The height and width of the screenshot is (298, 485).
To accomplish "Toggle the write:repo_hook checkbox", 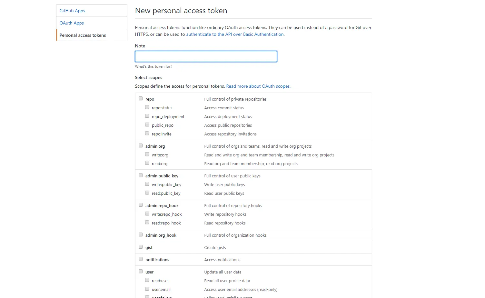I will tap(147, 214).
